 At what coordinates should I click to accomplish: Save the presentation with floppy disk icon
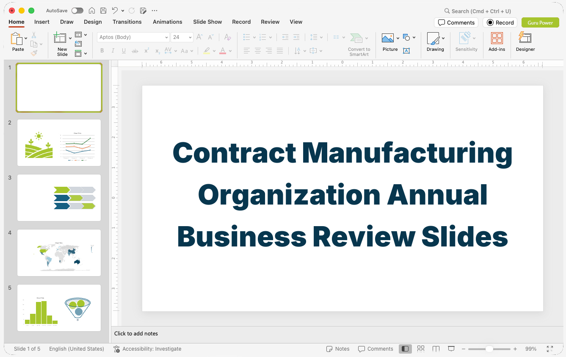pyautogui.click(x=103, y=11)
